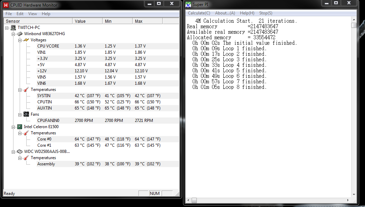Click the Max column header
365x207 pixels.
[147, 21]
